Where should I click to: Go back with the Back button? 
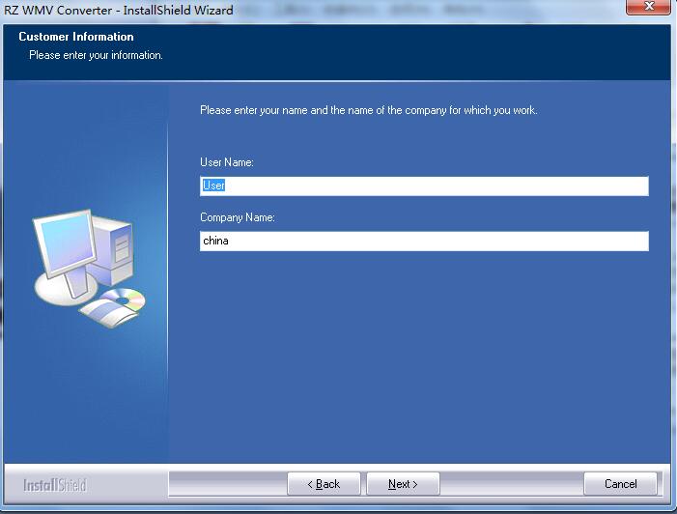click(x=324, y=484)
